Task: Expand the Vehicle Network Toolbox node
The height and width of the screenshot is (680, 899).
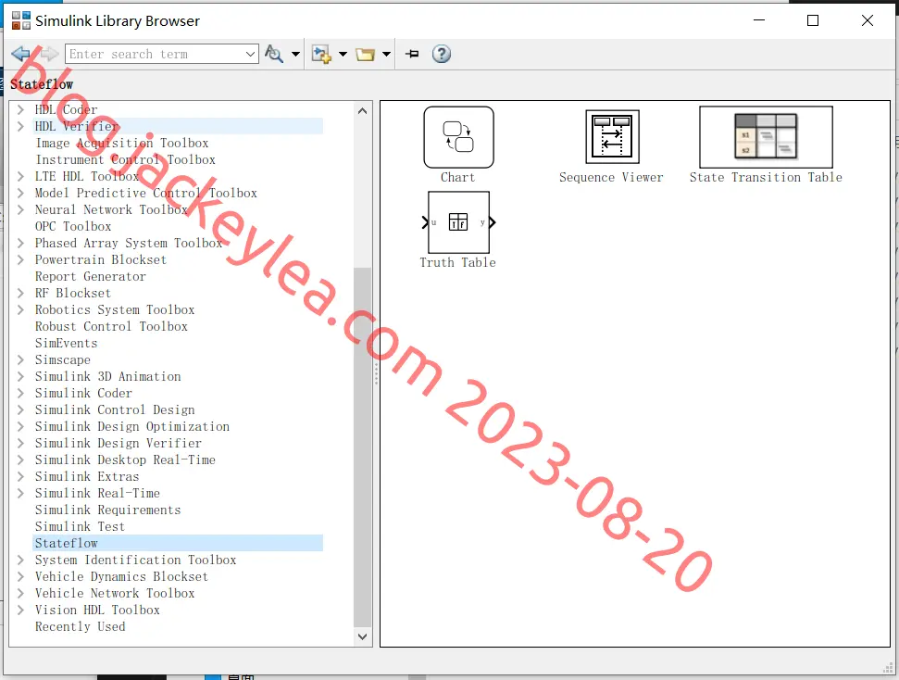Action: click(20, 593)
